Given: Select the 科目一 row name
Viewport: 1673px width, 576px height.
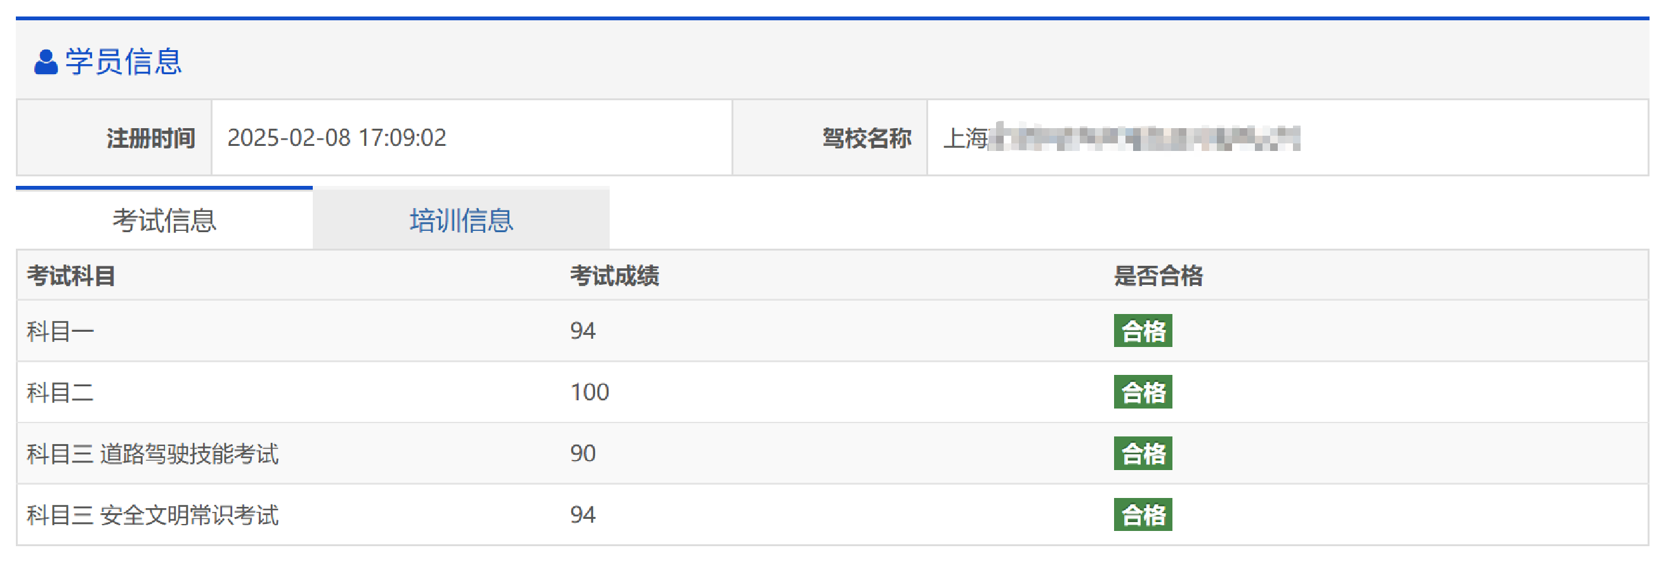Looking at the screenshot, I should (x=60, y=332).
